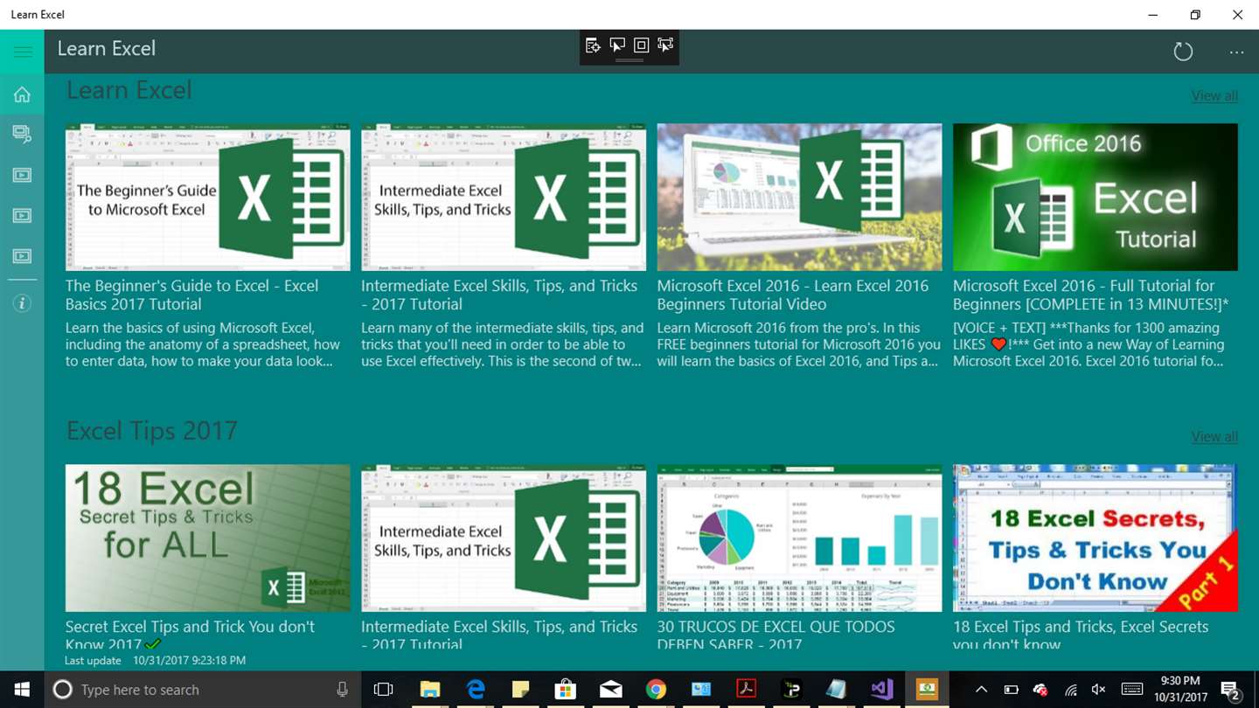Open the hamburger navigation menu
The width and height of the screenshot is (1259, 708).
pyautogui.click(x=22, y=52)
